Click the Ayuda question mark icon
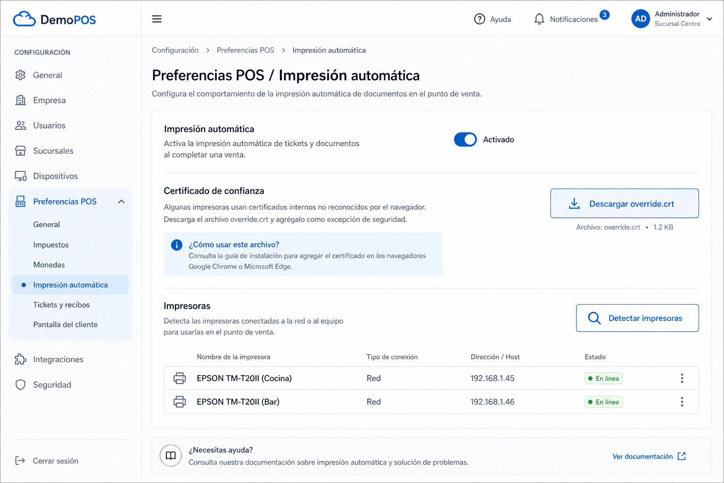 click(479, 19)
